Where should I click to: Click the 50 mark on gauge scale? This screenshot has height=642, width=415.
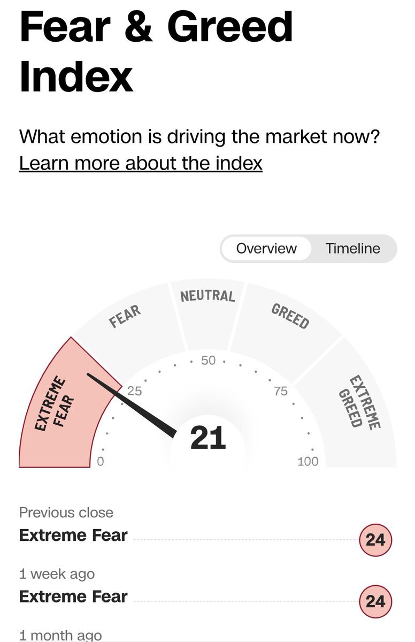[x=208, y=361]
